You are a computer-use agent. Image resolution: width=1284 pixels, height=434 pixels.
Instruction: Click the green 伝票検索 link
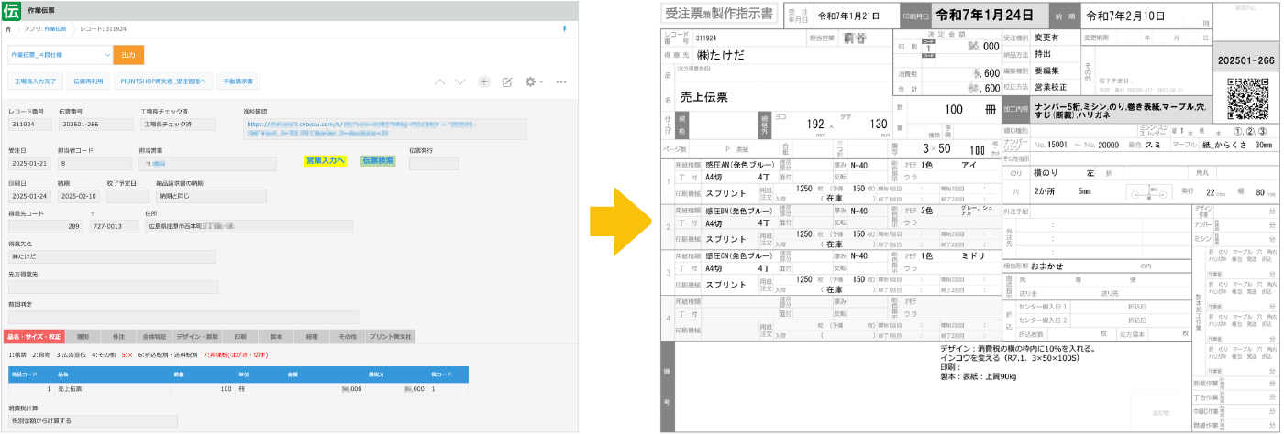click(x=378, y=161)
